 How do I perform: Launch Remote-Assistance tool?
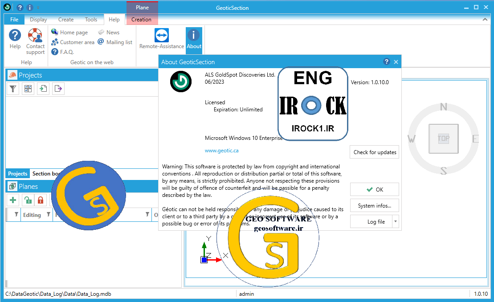[x=162, y=39]
